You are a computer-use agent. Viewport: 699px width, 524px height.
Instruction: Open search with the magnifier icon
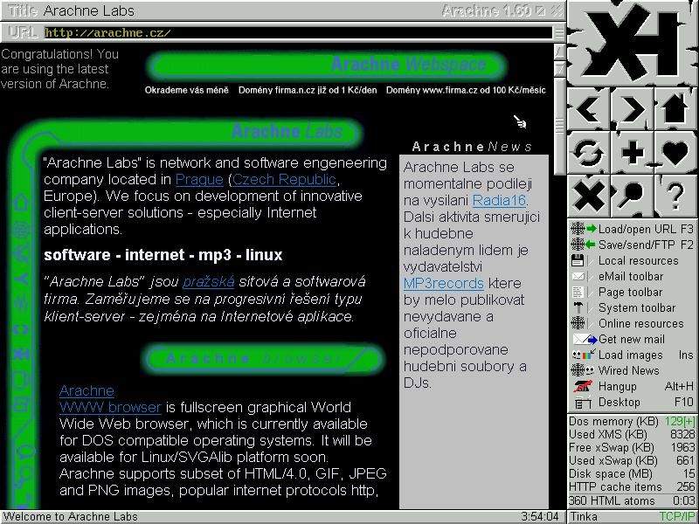632,195
